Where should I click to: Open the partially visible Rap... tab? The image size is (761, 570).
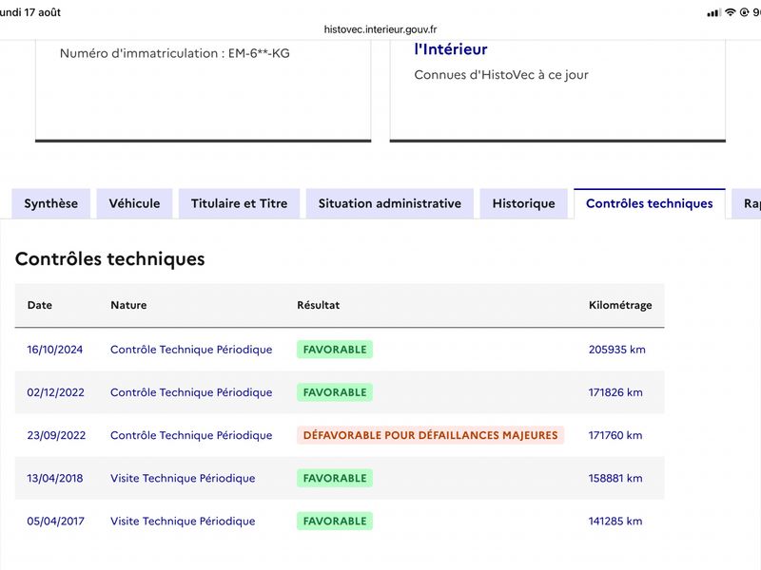click(x=748, y=203)
